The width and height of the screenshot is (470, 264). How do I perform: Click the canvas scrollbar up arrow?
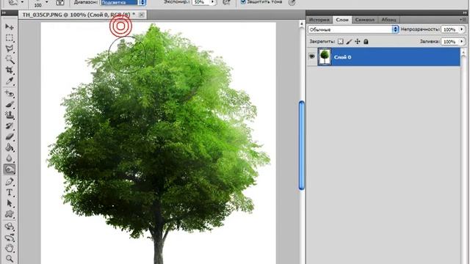pos(302,24)
